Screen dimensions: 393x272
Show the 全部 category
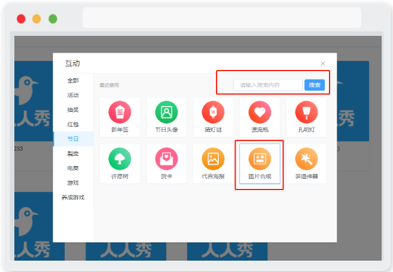[73, 81]
